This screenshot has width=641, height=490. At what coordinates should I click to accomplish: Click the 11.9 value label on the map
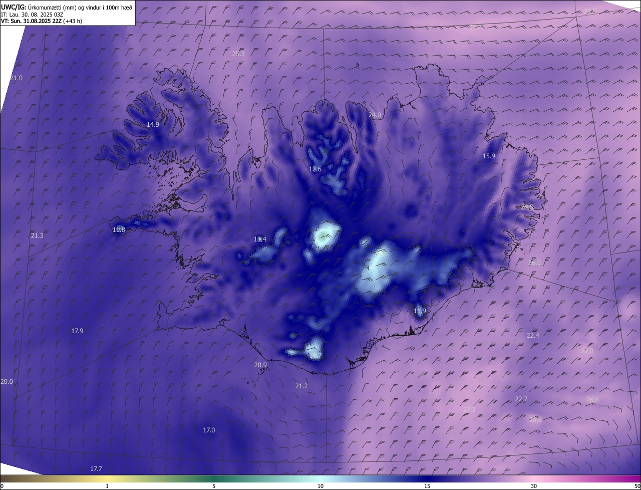[x=420, y=311]
